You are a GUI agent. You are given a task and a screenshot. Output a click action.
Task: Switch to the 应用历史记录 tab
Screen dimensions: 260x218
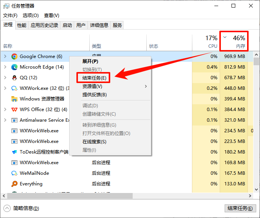(x=44, y=25)
